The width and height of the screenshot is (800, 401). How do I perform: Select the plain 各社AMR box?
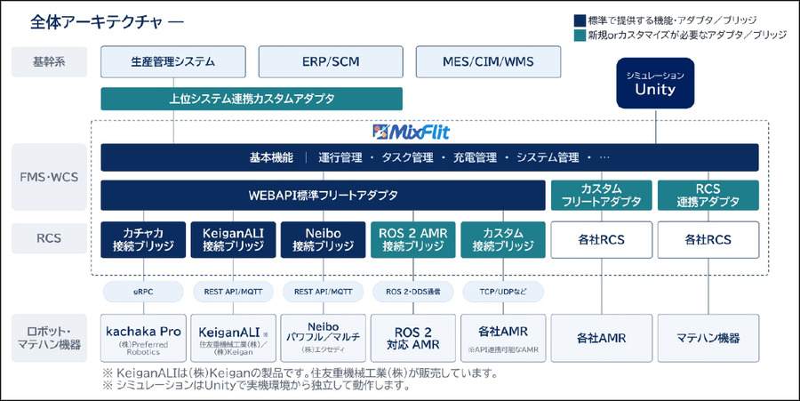click(602, 338)
